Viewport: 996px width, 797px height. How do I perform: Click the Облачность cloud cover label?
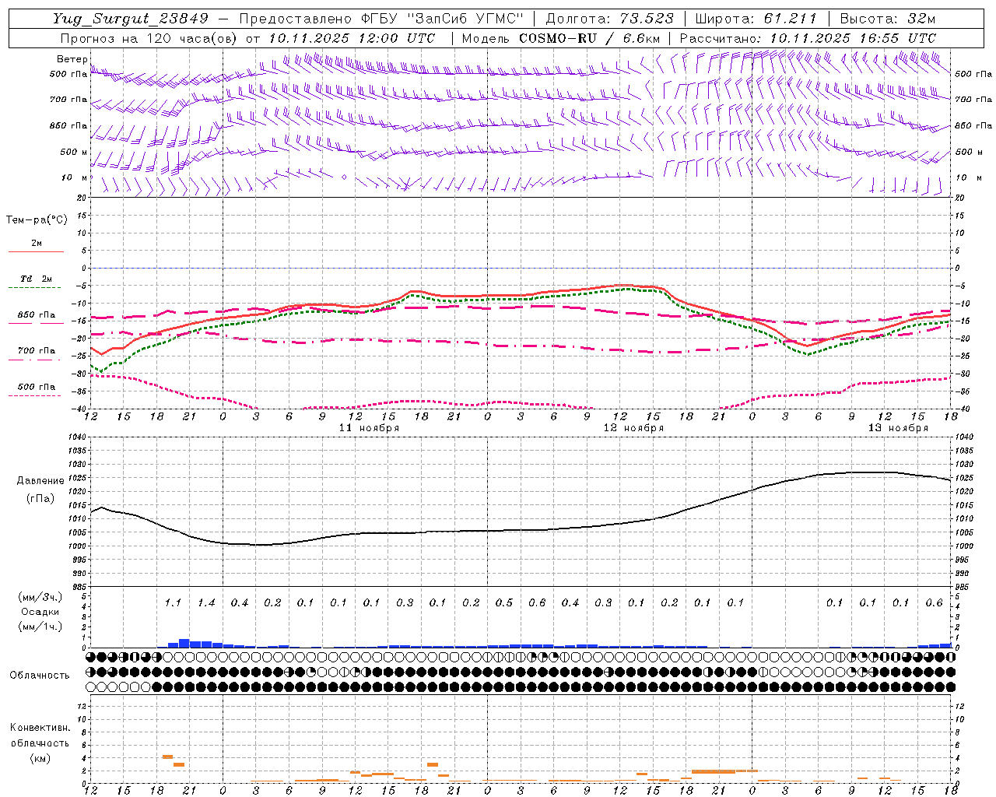(x=40, y=676)
